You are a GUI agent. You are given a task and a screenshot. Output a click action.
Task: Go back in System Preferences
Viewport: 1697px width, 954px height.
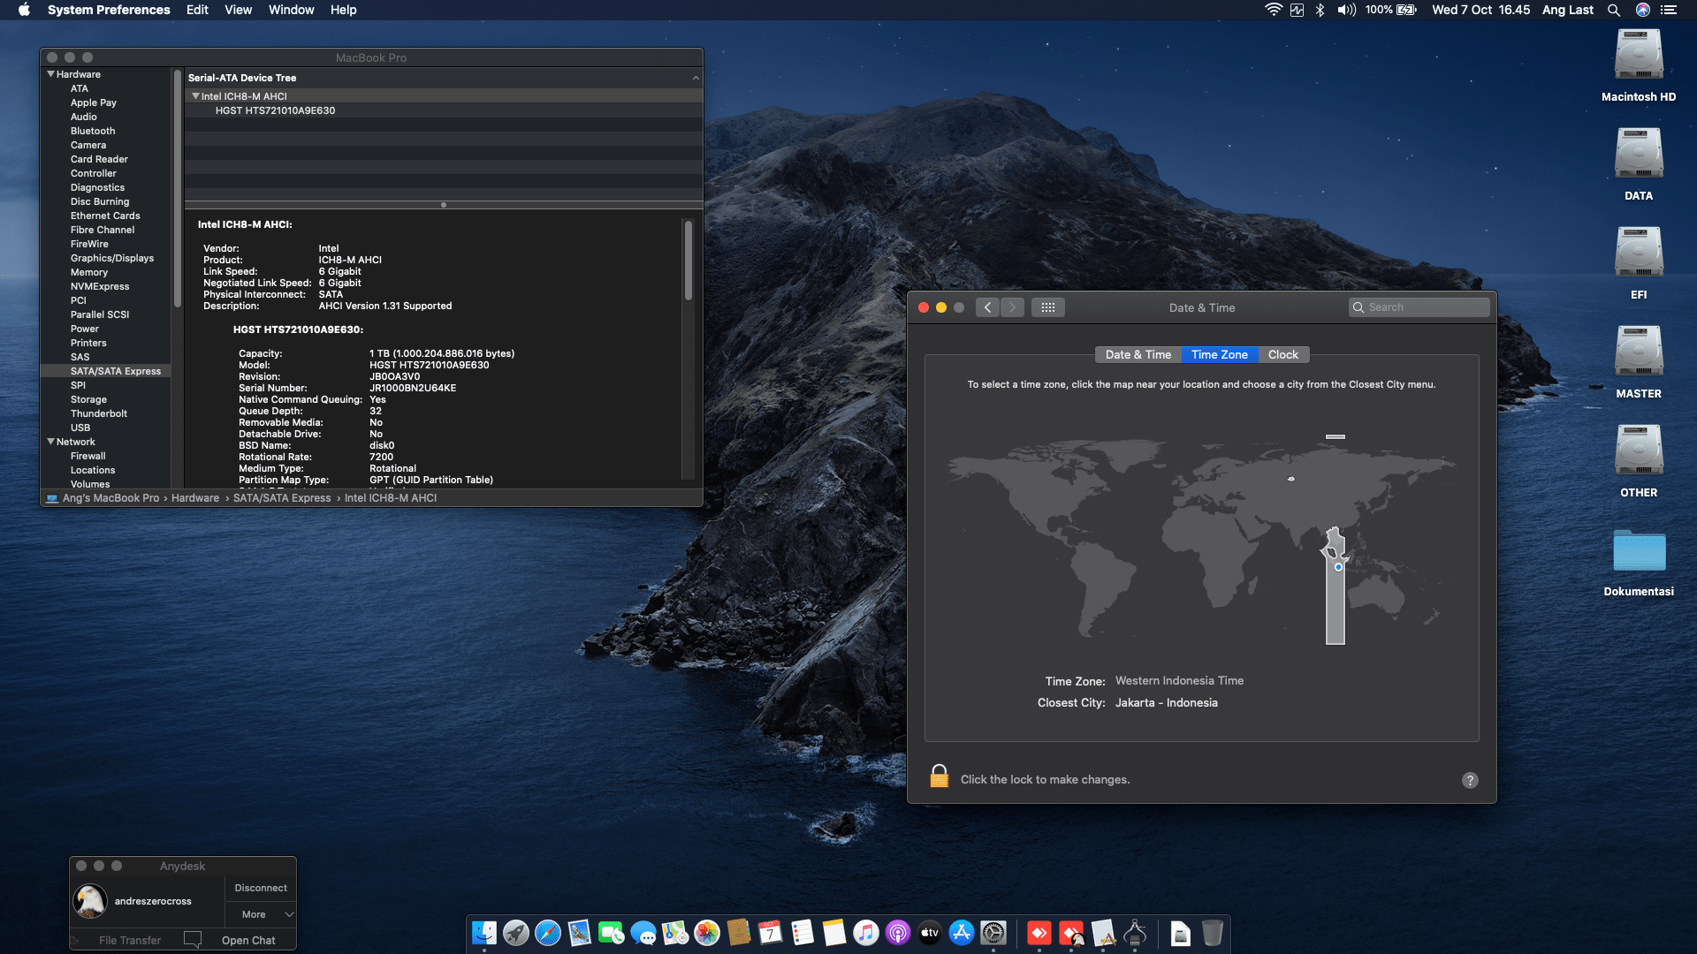(988, 307)
